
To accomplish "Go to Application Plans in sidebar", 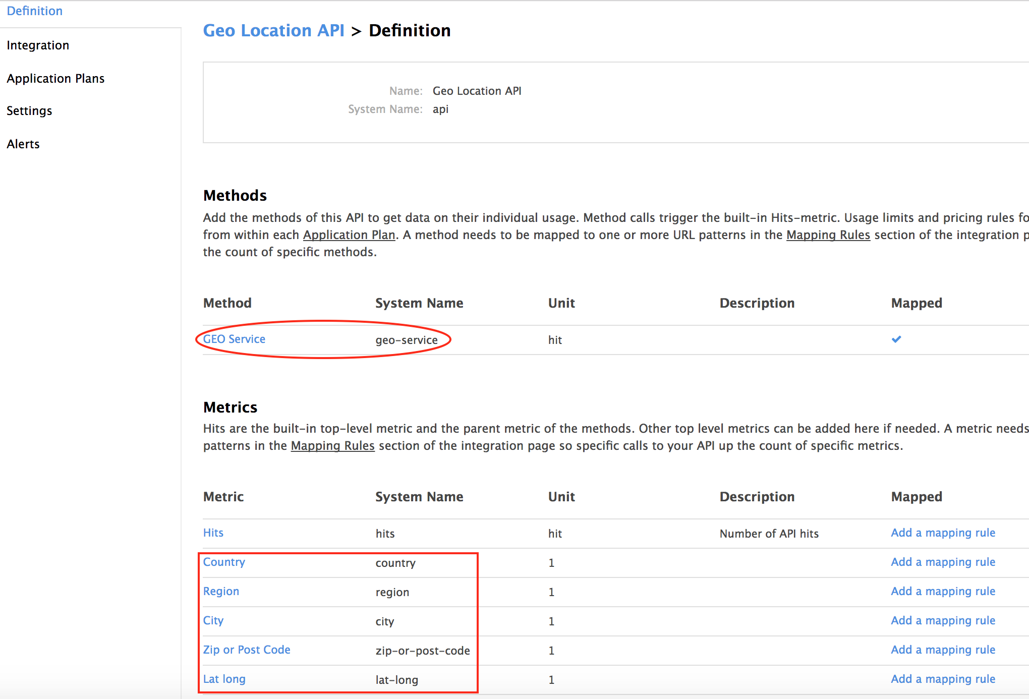I will coord(55,79).
